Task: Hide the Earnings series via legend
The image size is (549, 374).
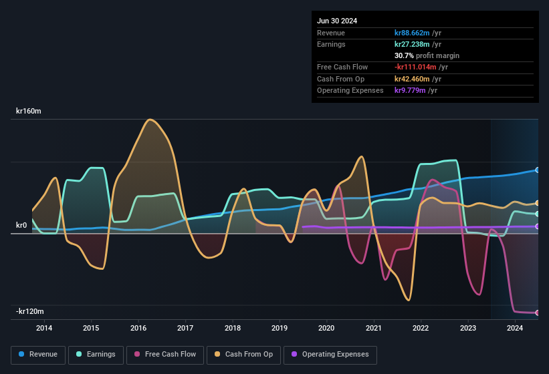Action: click(96, 355)
